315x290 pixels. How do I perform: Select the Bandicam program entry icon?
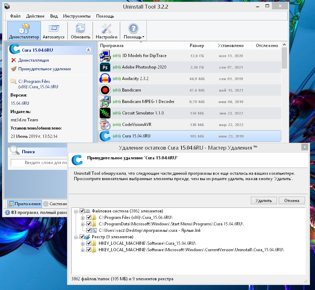pyautogui.click(x=105, y=90)
